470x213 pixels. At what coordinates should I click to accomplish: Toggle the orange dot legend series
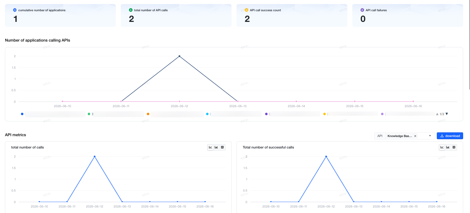(x=148, y=114)
